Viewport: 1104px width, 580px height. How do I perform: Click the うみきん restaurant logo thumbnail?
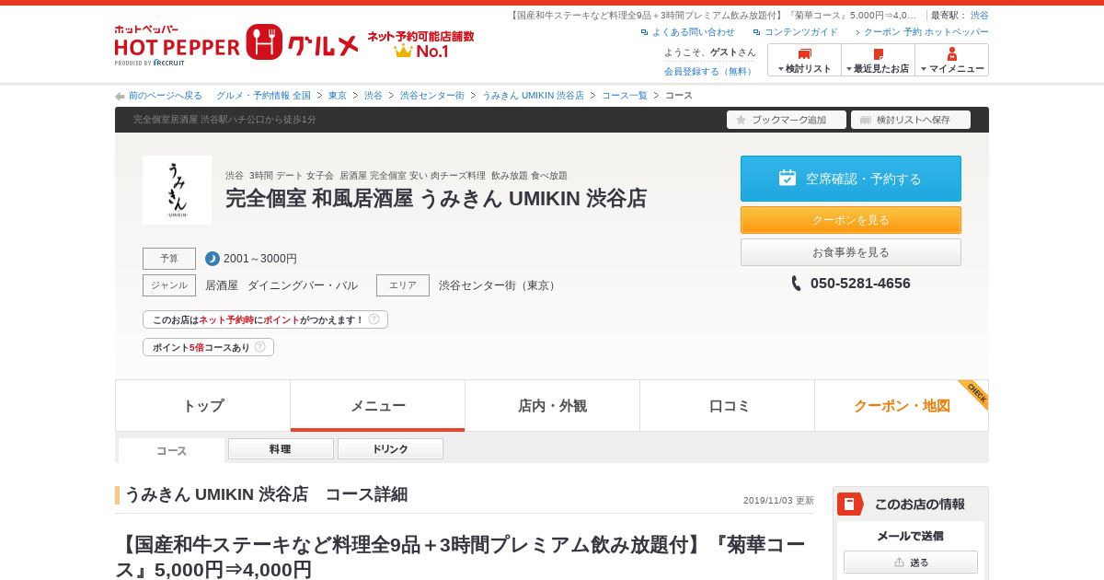pyautogui.click(x=177, y=190)
